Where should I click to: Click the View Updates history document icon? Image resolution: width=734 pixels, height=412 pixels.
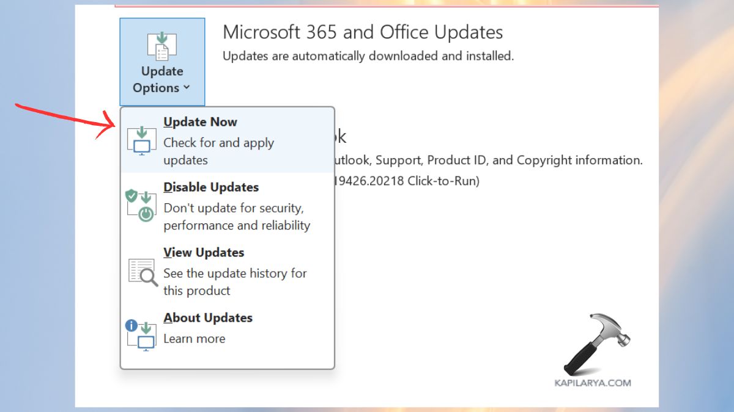141,270
